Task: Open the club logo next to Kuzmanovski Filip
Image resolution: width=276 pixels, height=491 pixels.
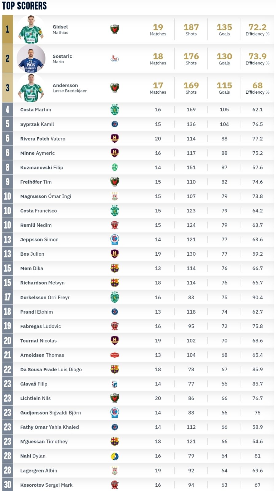Action: tap(115, 168)
